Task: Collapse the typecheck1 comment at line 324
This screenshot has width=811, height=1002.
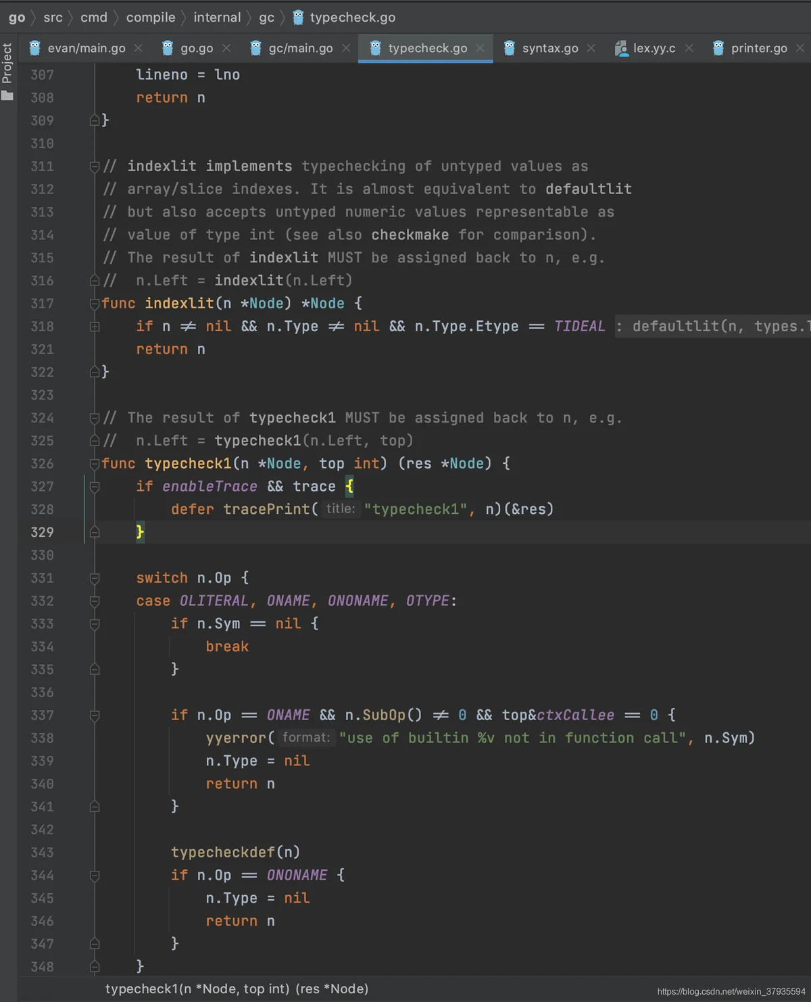Action: pos(95,418)
